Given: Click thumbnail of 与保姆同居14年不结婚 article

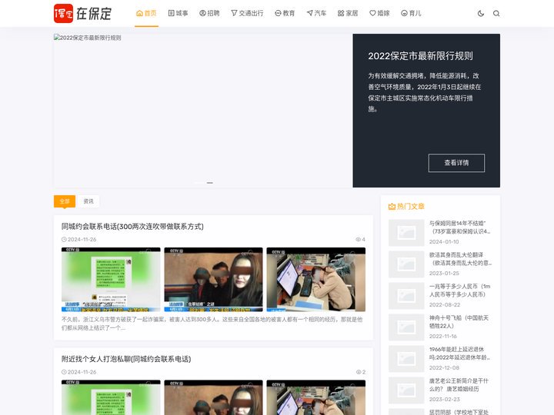Looking at the screenshot, I should tap(406, 233).
